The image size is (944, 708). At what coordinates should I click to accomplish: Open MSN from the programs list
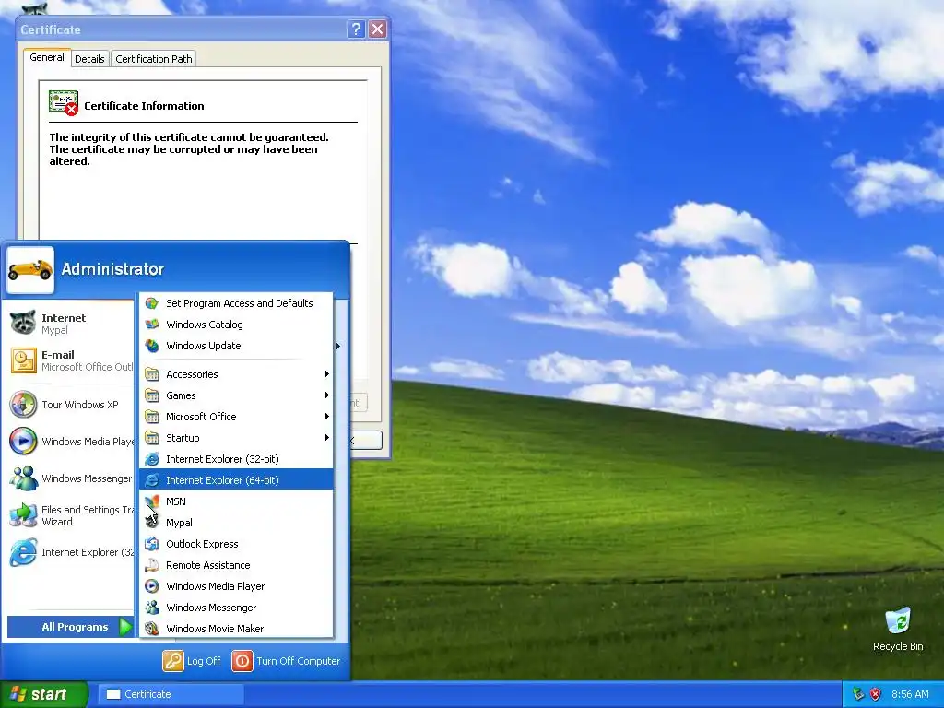236,501
